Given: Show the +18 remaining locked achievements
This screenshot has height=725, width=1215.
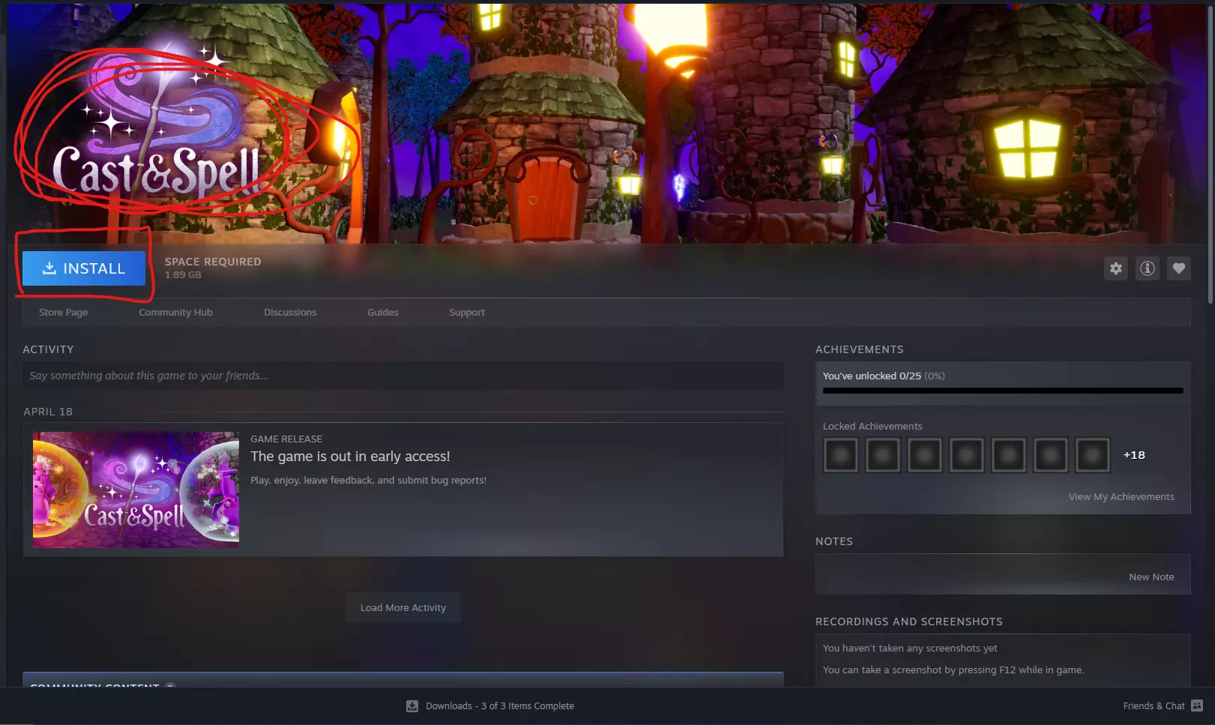Looking at the screenshot, I should point(1134,455).
